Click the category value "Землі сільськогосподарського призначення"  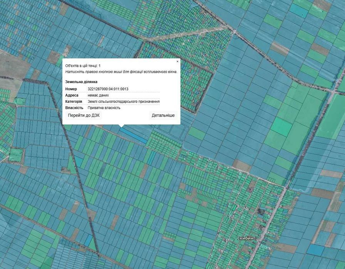124,101
